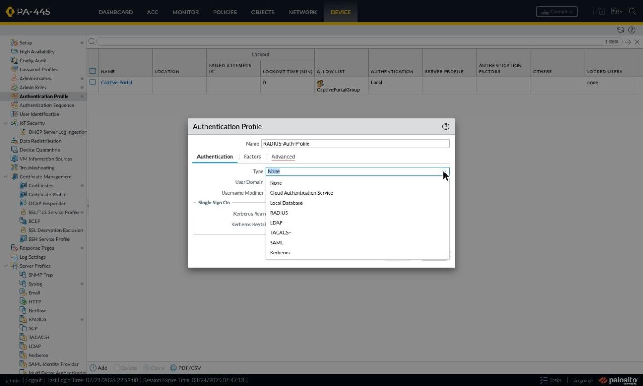Click the Password Profiles icon
The width and height of the screenshot is (643, 386).
(x=14, y=70)
